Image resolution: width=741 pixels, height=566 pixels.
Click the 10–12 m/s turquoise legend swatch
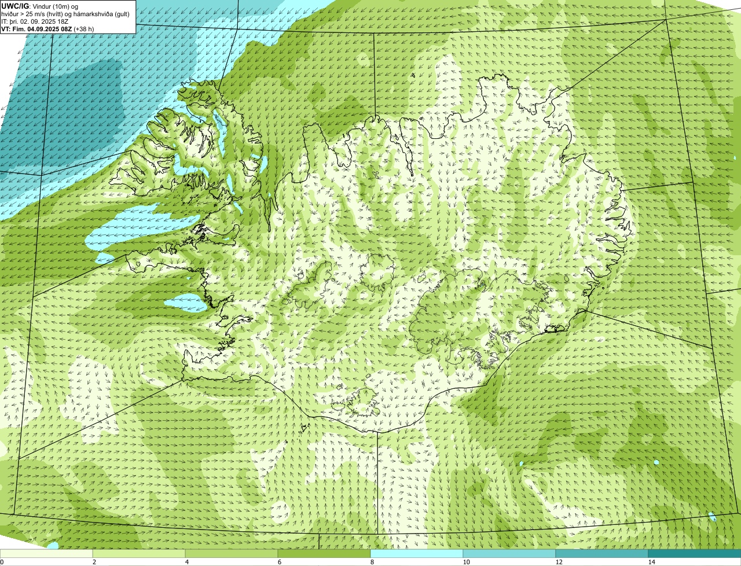tap(509, 554)
